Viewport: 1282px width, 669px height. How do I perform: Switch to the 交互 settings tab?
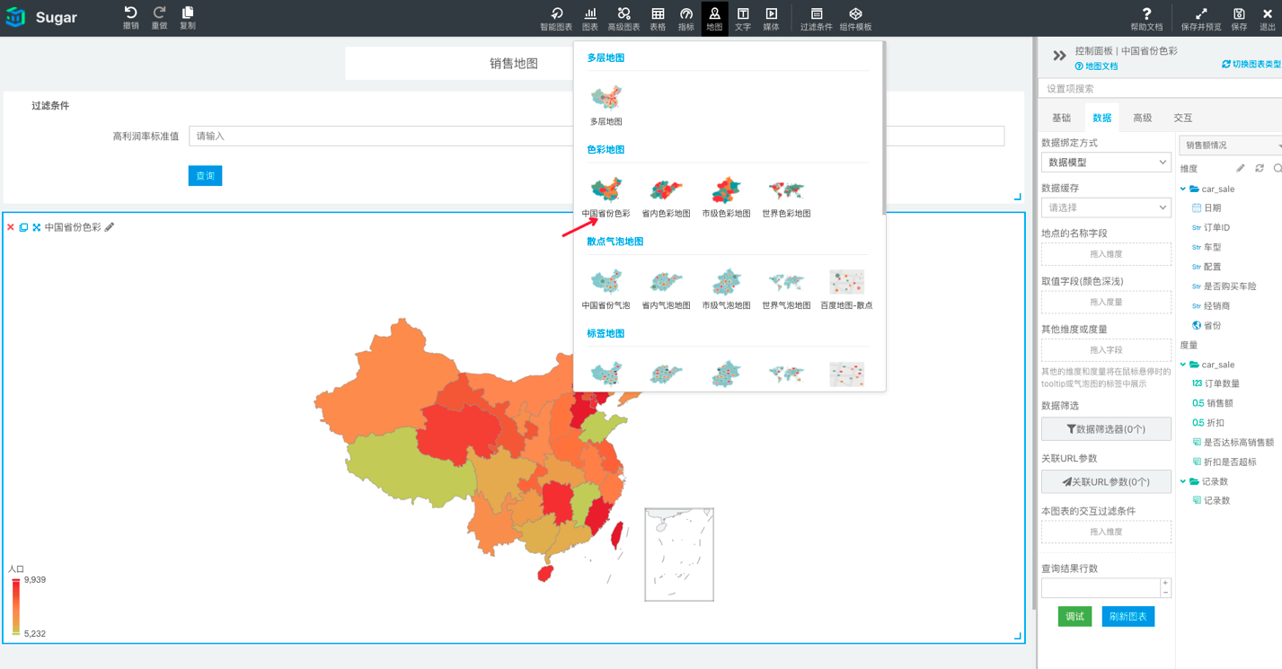1182,118
